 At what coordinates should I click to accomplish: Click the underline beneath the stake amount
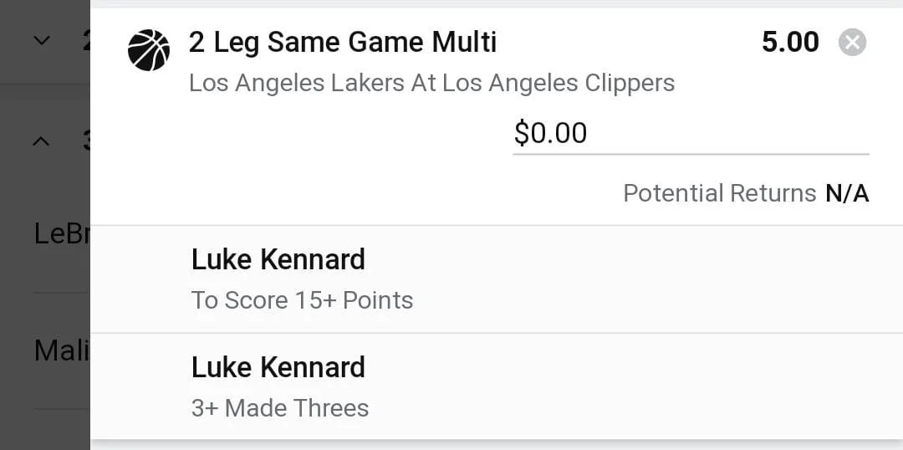pyautogui.click(x=691, y=155)
